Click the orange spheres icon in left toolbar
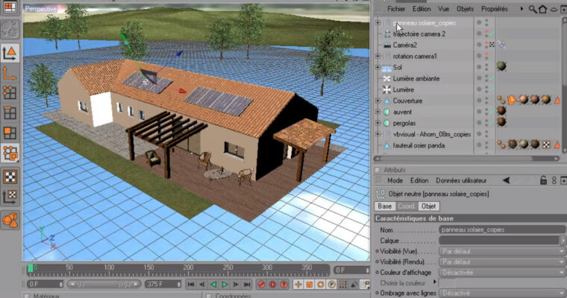The width and height of the screenshot is (567, 298). click(x=10, y=220)
